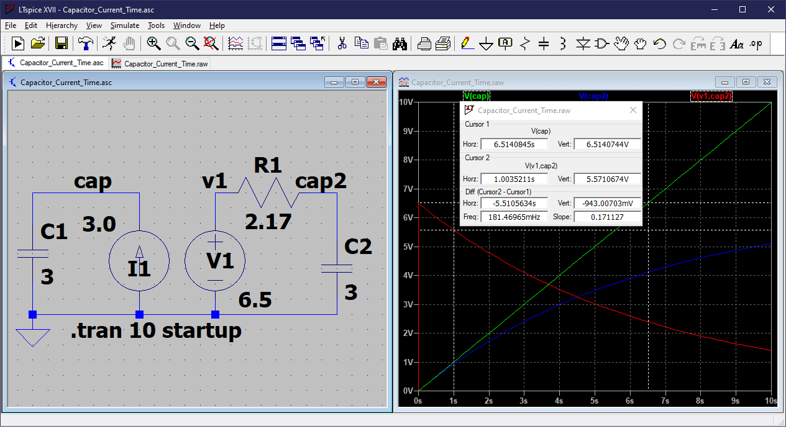Open the Help menu
Screen dimensions: 786x431
click(x=217, y=25)
